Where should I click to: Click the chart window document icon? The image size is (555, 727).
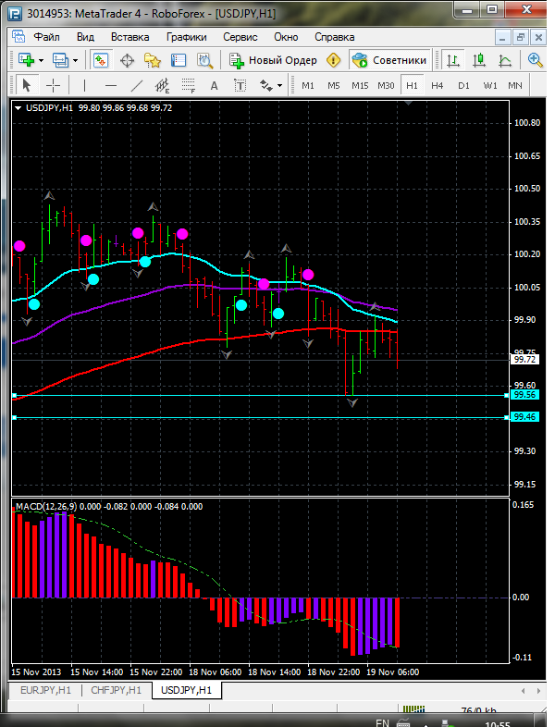[18, 37]
